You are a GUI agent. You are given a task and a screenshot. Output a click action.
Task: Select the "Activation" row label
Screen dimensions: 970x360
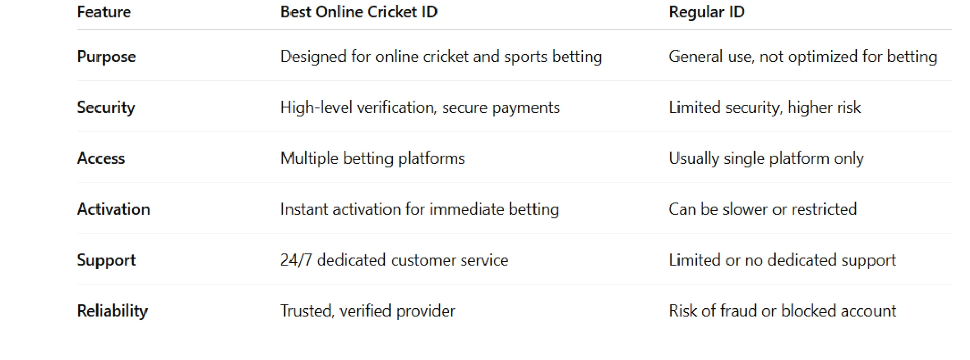(114, 209)
